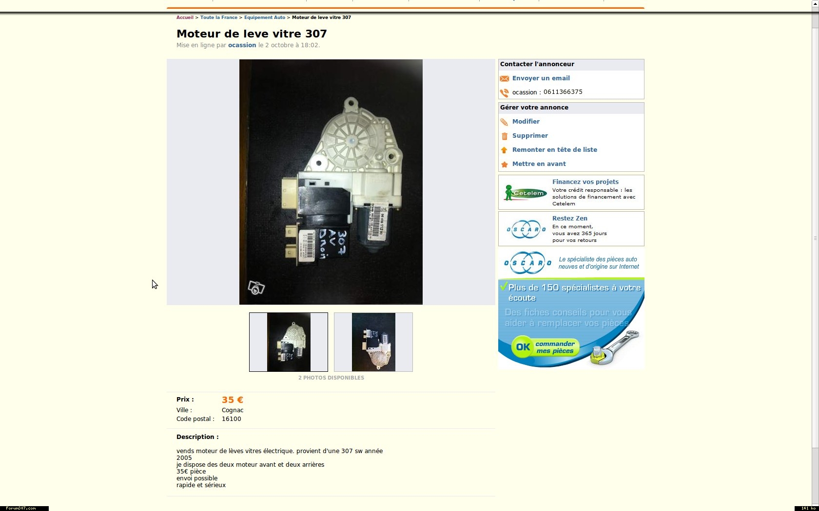Click the trash icon for Supprimer
This screenshot has height=511, width=819.
[x=505, y=136]
